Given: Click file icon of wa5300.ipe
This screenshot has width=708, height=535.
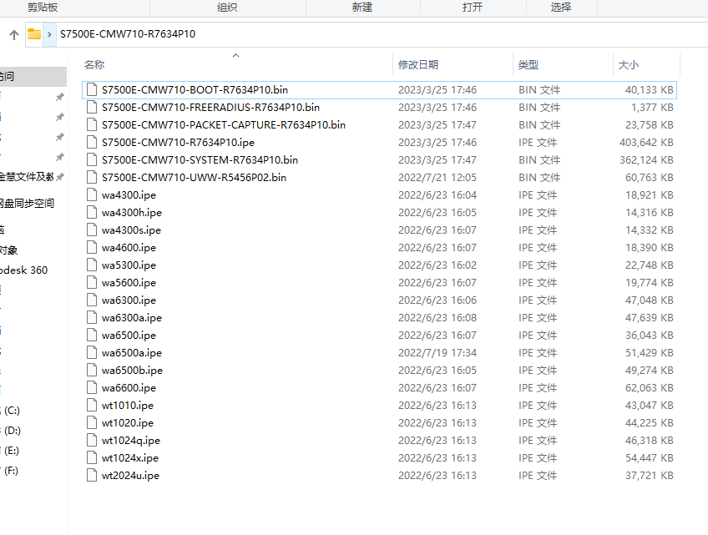Looking at the screenshot, I should [x=92, y=265].
